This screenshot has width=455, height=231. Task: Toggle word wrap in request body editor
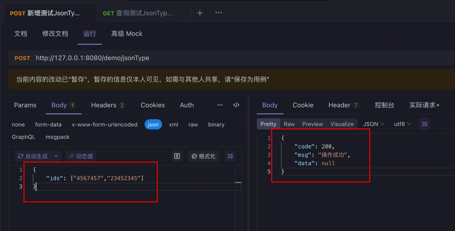click(x=230, y=156)
